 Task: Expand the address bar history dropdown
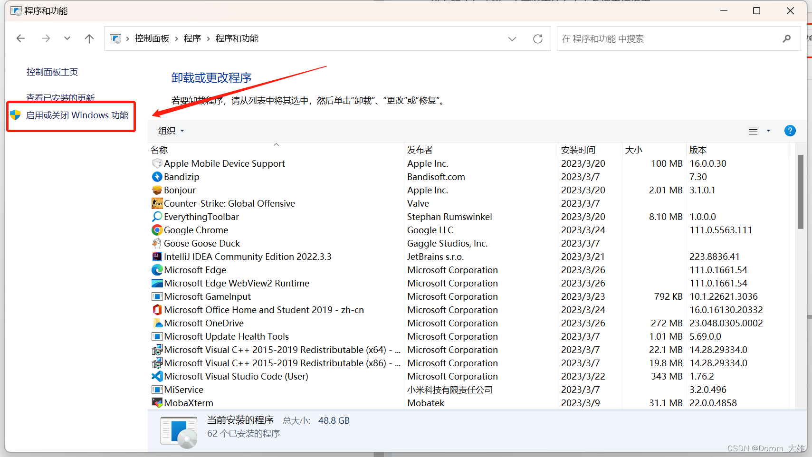(x=512, y=38)
